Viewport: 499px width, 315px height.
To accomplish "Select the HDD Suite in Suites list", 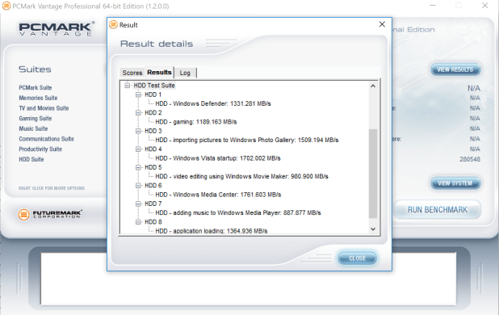I will click(x=31, y=159).
